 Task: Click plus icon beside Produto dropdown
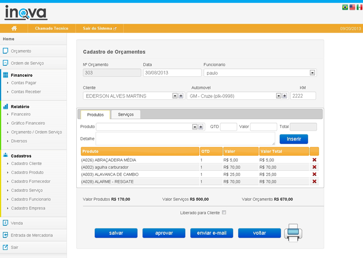tap(201, 127)
